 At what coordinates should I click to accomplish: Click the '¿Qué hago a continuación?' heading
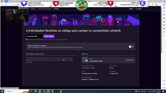click(x=35, y=54)
